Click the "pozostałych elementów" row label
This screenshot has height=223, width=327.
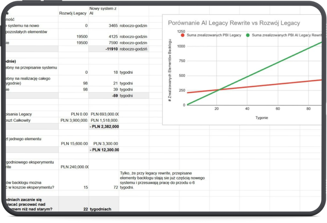[x=27, y=32]
